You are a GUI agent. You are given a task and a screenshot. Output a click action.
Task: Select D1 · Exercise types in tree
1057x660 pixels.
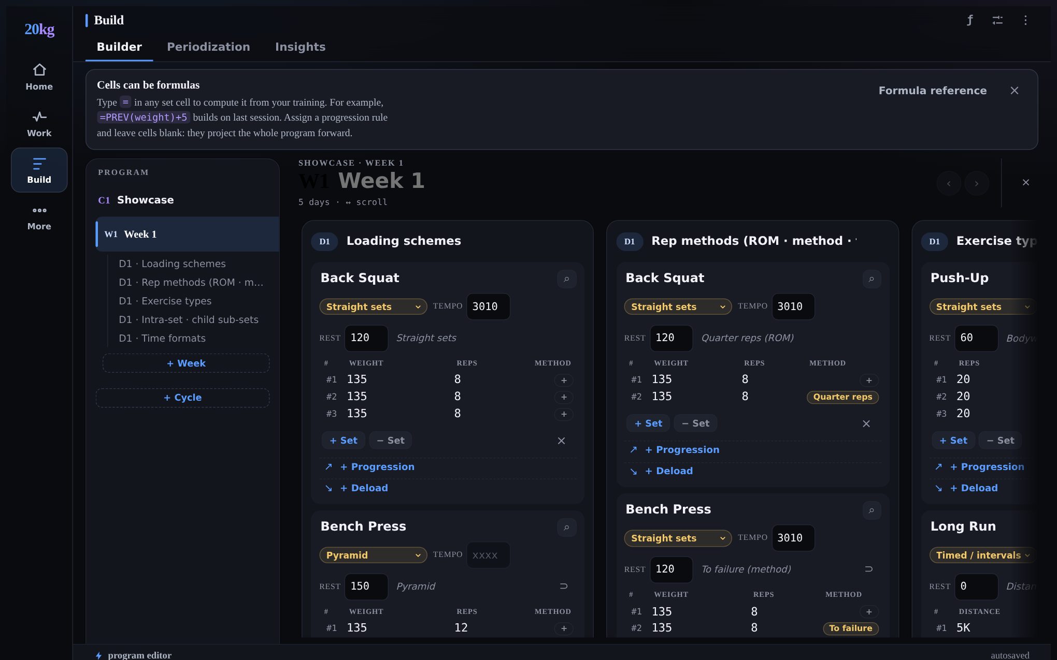pyautogui.click(x=165, y=301)
